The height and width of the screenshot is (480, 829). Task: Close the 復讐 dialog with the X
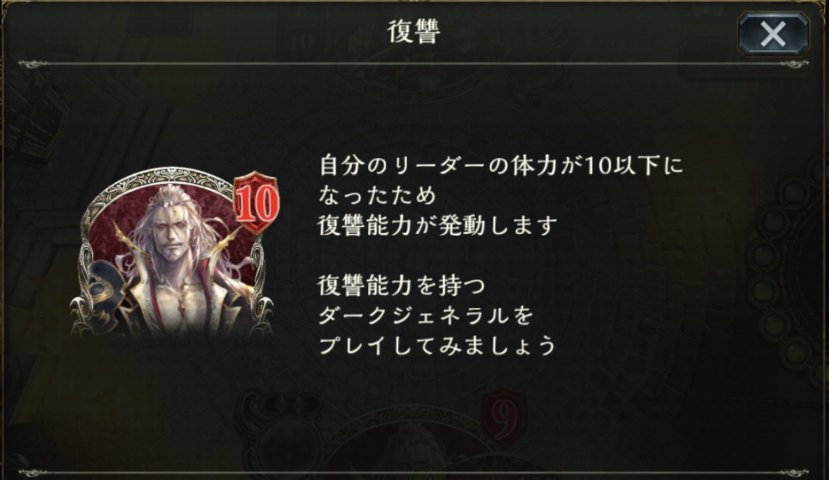point(773,34)
